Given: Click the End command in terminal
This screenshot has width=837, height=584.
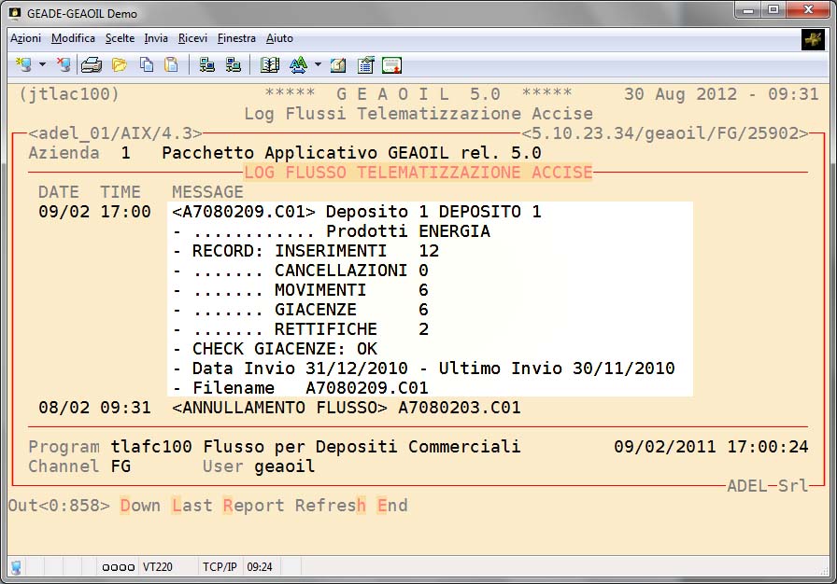Looking at the screenshot, I should tap(392, 506).
